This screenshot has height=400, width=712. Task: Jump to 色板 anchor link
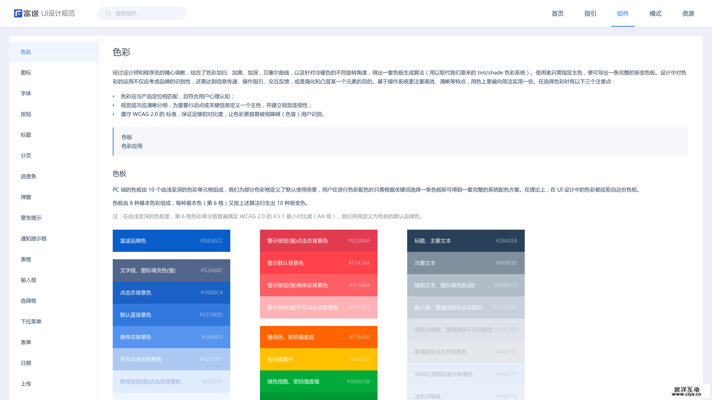click(x=127, y=137)
